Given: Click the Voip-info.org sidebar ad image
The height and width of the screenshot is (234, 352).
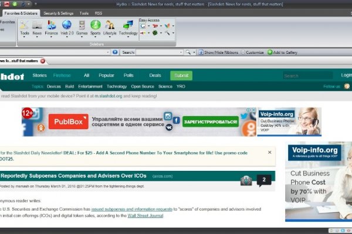Looking at the screenshot, I should [x=319, y=181].
